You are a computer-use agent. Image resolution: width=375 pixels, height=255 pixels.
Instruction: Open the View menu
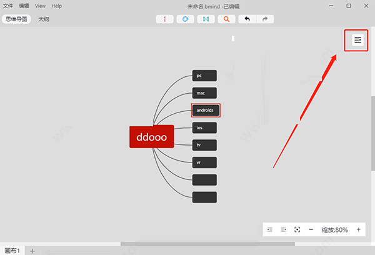pos(40,6)
